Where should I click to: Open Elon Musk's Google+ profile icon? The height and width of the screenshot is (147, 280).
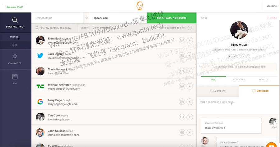pyautogui.click(x=248, y=56)
